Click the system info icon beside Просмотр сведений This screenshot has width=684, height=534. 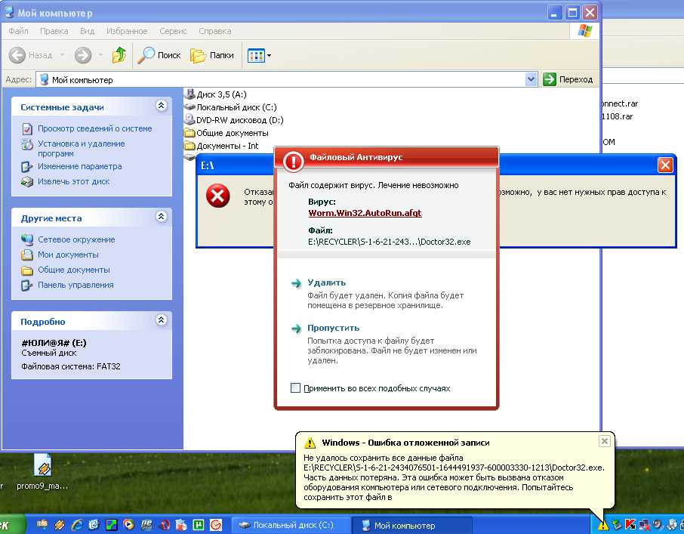pyautogui.click(x=27, y=128)
